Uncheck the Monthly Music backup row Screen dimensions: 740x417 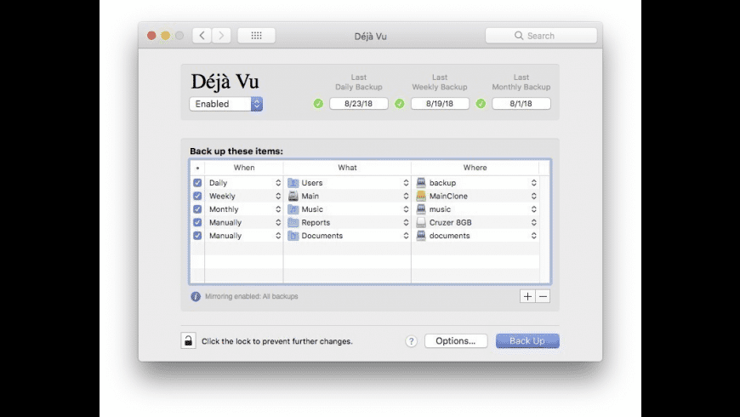[197, 209]
